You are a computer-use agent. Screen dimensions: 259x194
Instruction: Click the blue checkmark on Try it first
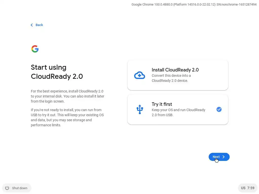coord(219,109)
